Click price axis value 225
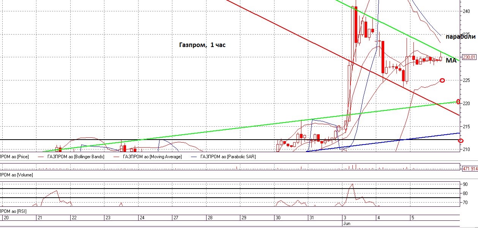The height and width of the screenshot is (228, 478). [467, 80]
